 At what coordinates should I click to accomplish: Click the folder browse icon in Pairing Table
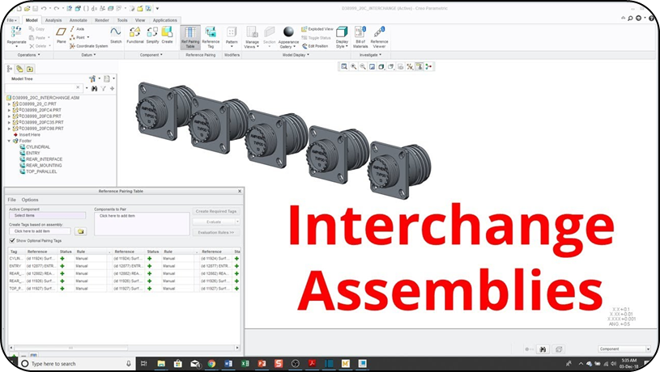pos(80,231)
